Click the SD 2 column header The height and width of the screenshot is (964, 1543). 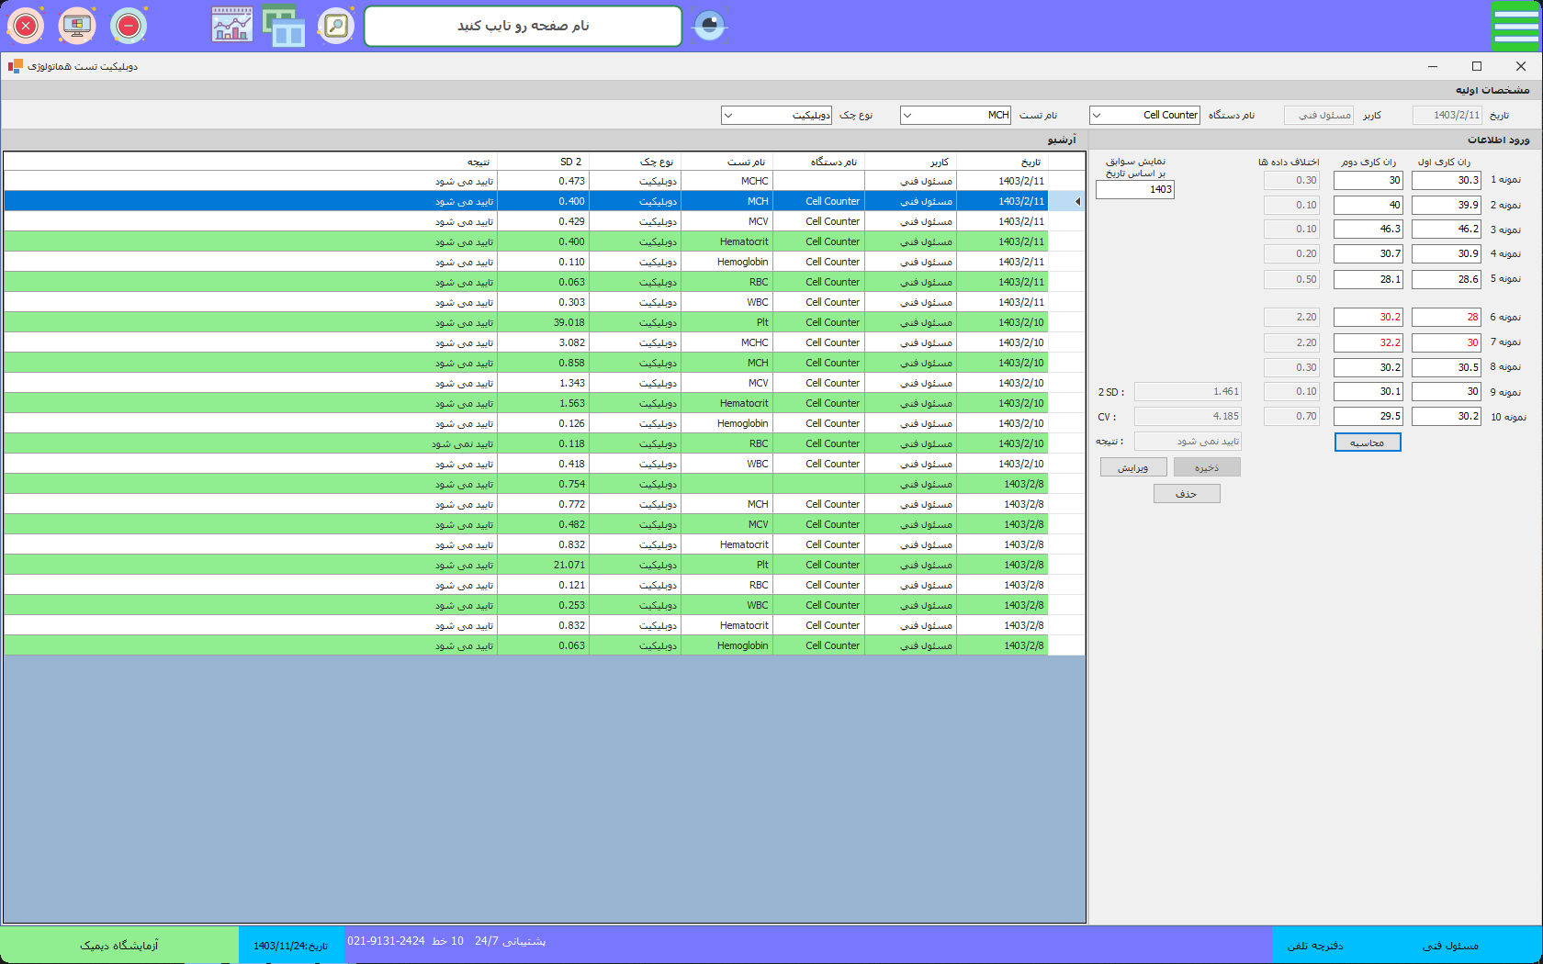pyautogui.click(x=570, y=162)
